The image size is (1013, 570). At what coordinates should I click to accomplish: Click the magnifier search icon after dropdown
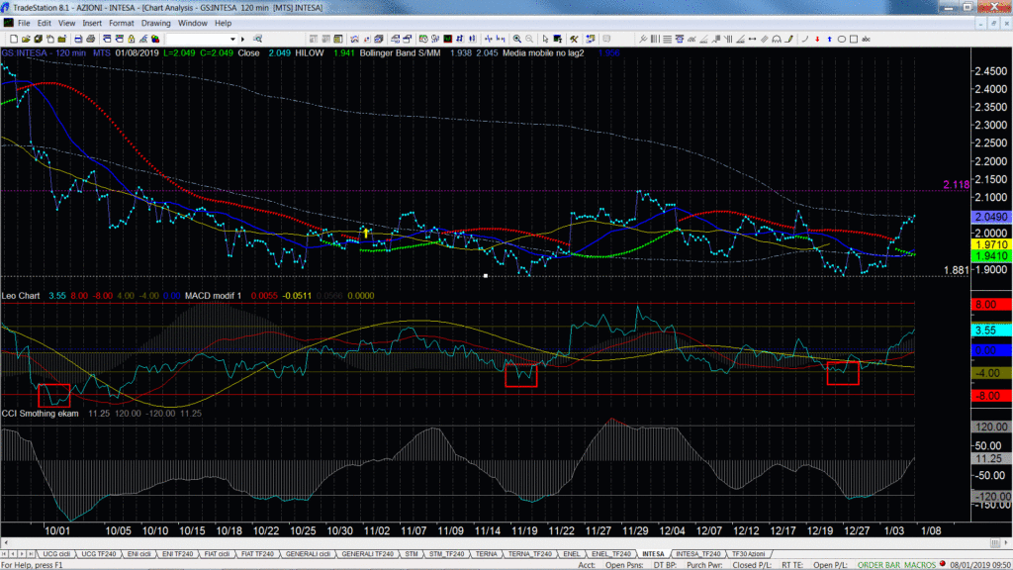pos(257,39)
